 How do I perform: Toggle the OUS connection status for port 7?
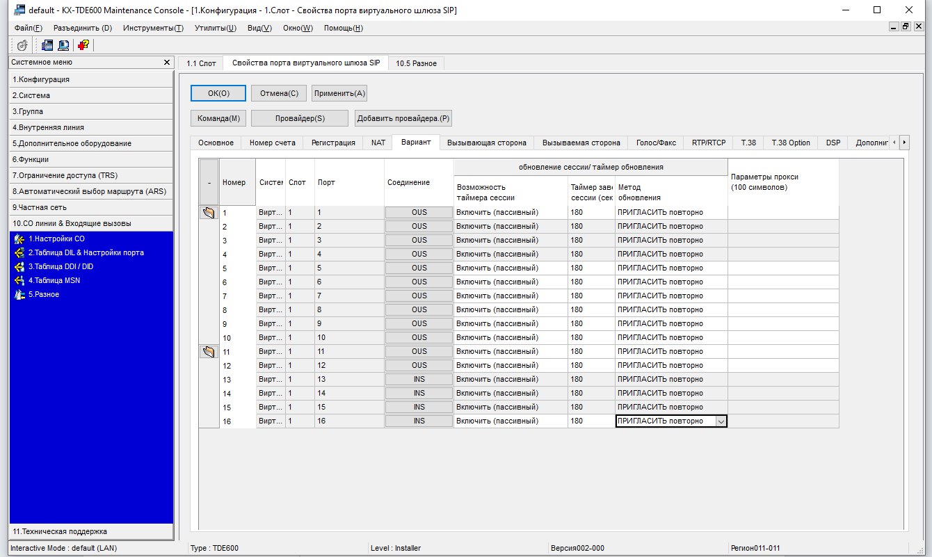419,296
